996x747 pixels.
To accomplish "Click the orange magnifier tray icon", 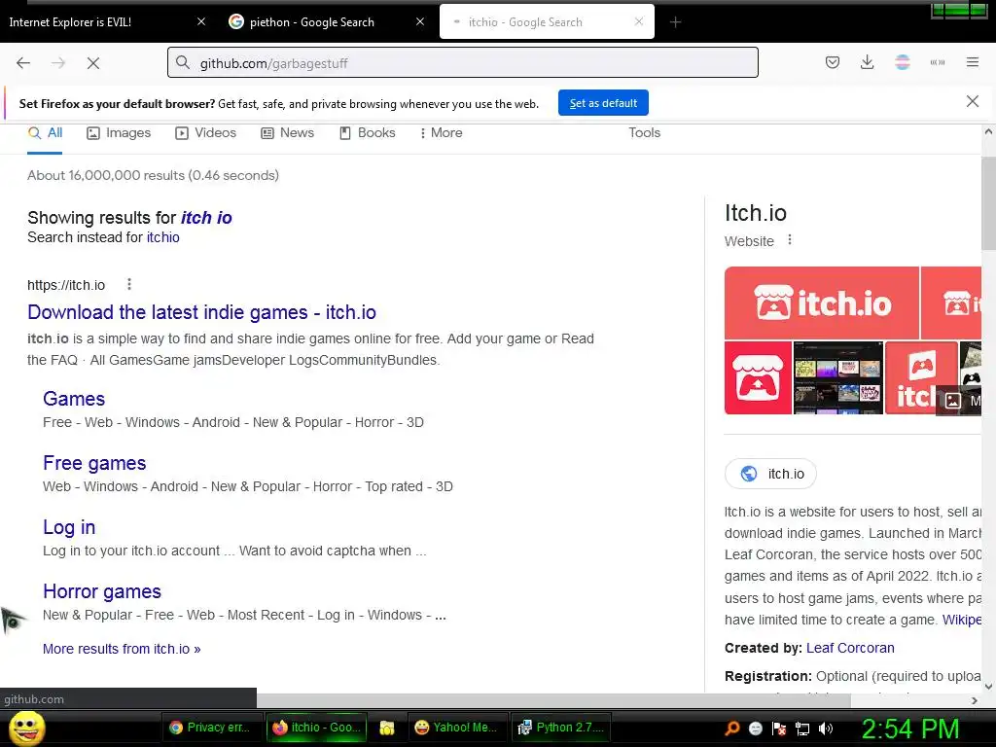I will pos(731,728).
